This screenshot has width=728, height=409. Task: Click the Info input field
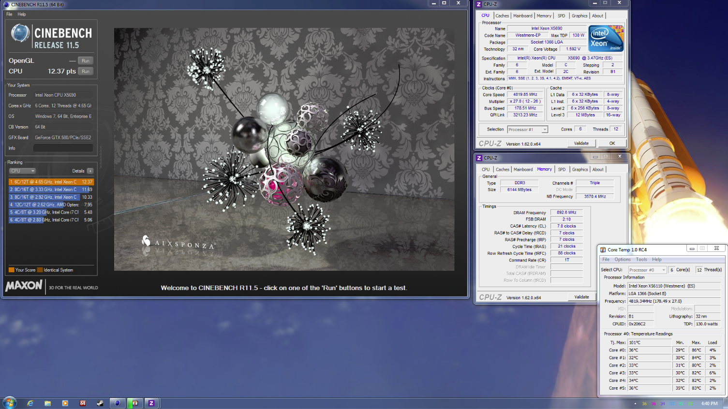pyautogui.click(x=63, y=148)
